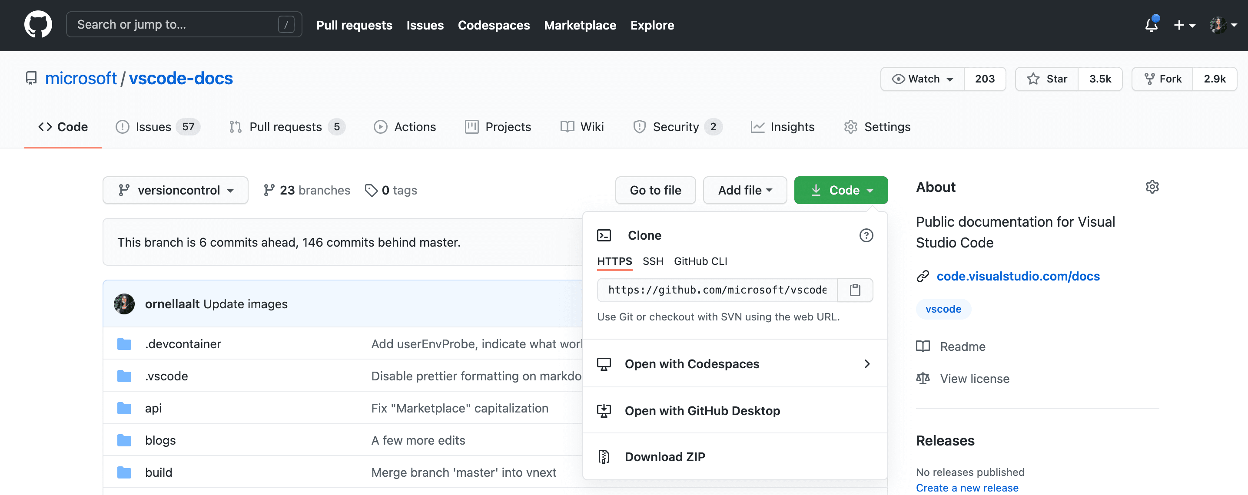Viewport: 1248px width, 495px height.
Task: Select the SSH clone tab
Action: [653, 260]
